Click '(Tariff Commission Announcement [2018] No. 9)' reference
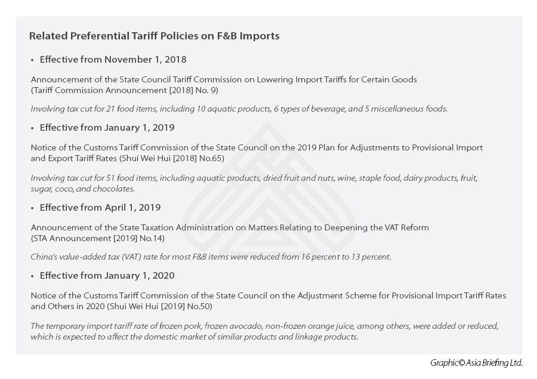 [119, 89]
